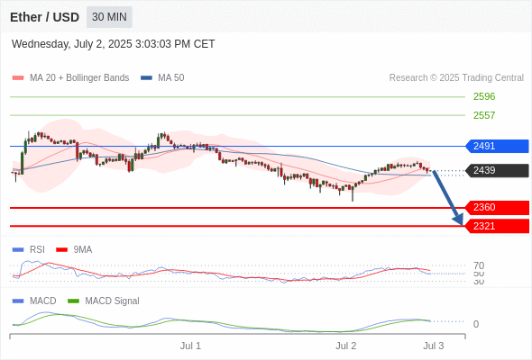Click the MA 50 blue legend swatch

tap(146, 78)
